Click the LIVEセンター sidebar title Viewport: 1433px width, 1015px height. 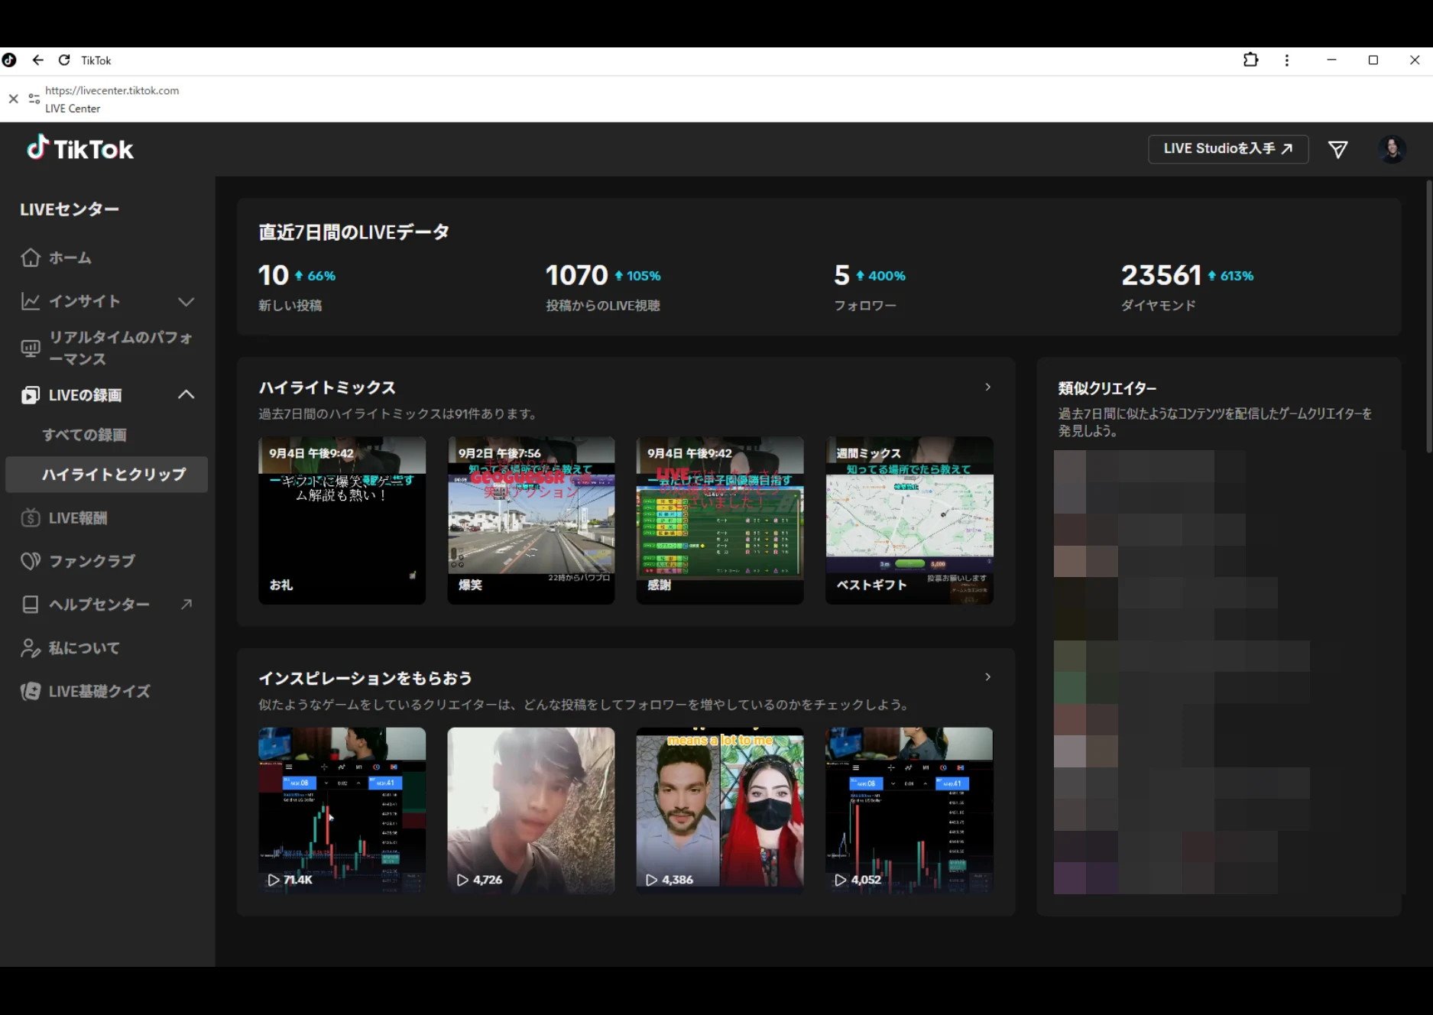pos(70,209)
